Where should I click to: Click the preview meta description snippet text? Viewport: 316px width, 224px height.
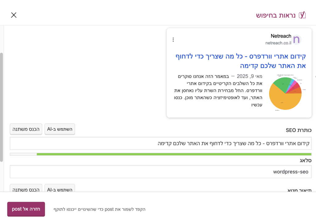pos(218,90)
